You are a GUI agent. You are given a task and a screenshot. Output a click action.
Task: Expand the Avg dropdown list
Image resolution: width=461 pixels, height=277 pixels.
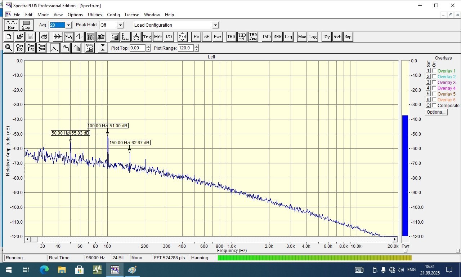[x=68, y=25]
